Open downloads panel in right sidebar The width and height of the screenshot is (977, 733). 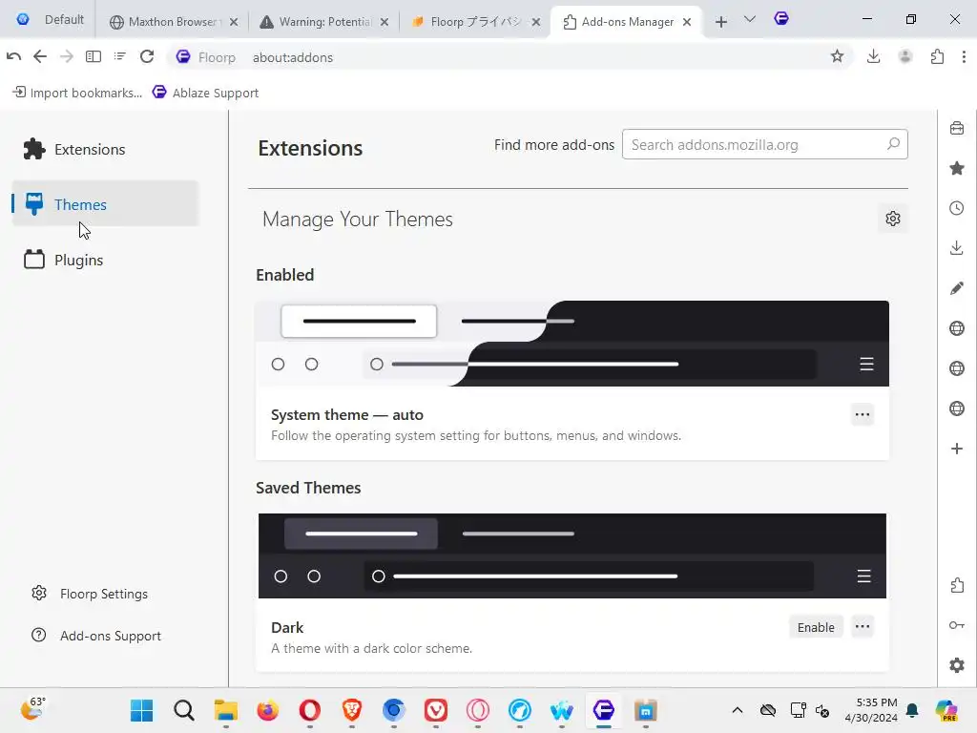pyautogui.click(x=956, y=248)
